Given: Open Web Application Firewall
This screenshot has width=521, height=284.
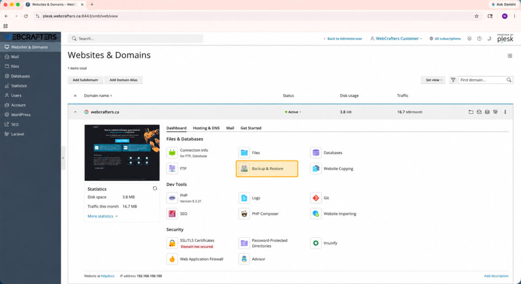Looking at the screenshot, I should (195, 259).
